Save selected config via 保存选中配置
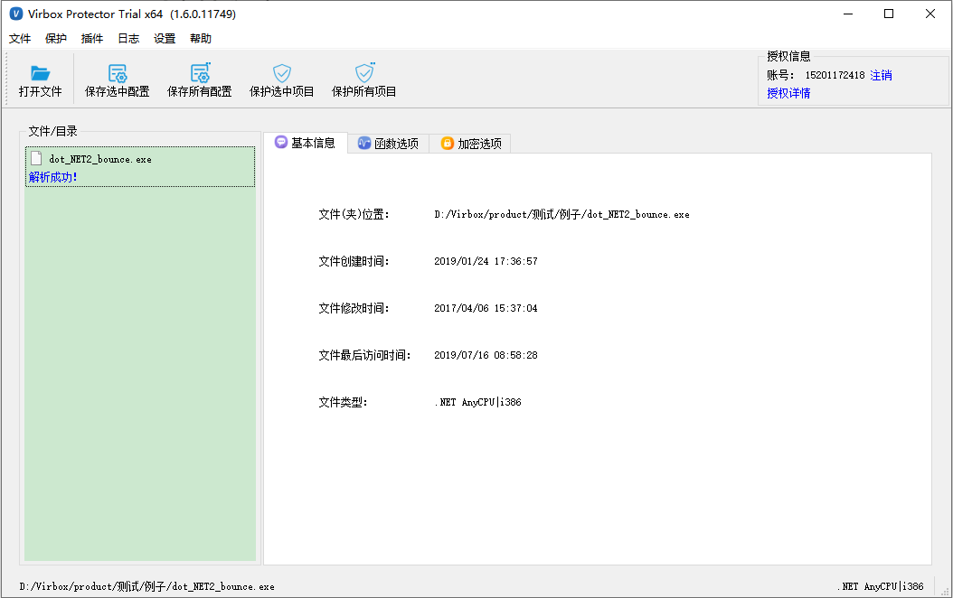The height and width of the screenshot is (598, 953). point(118,80)
